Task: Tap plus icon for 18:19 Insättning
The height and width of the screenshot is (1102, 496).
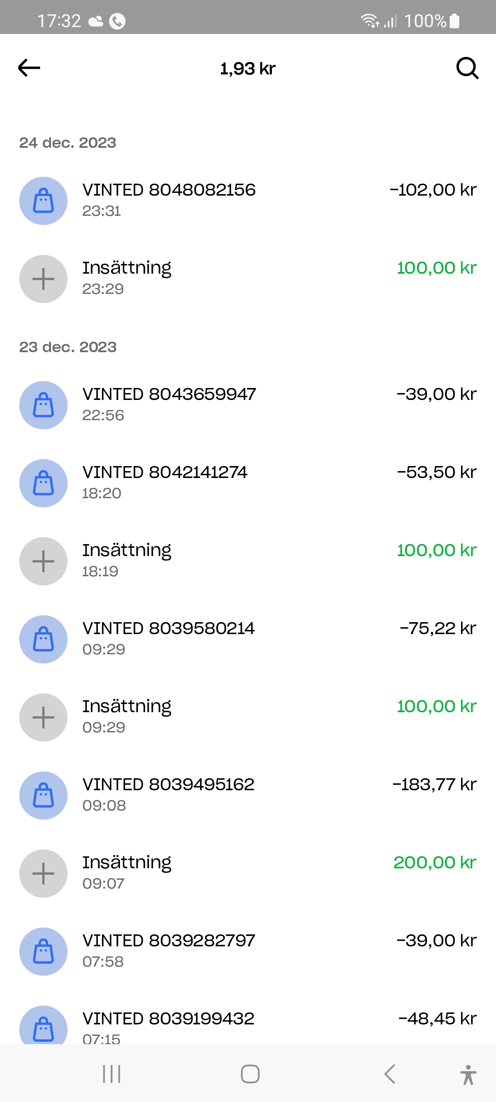Action: (44, 562)
